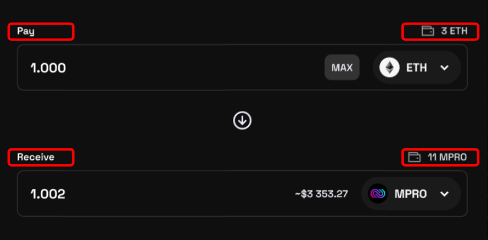Click the 11 MPRO balance text

tap(447, 157)
